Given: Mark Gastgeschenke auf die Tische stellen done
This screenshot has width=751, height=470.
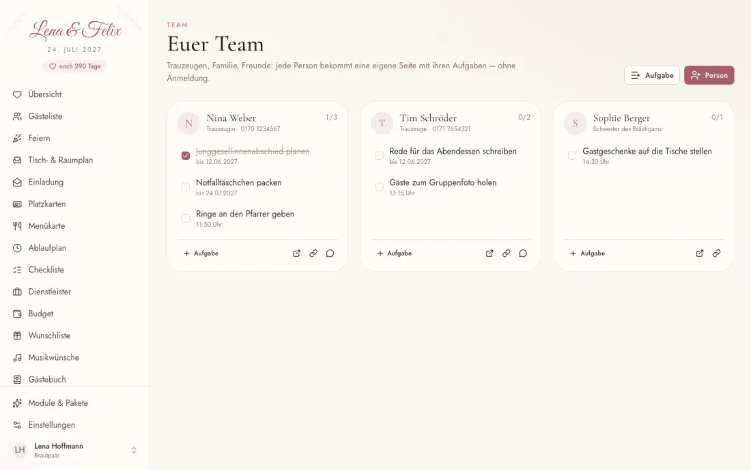Looking at the screenshot, I should click(x=572, y=156).
